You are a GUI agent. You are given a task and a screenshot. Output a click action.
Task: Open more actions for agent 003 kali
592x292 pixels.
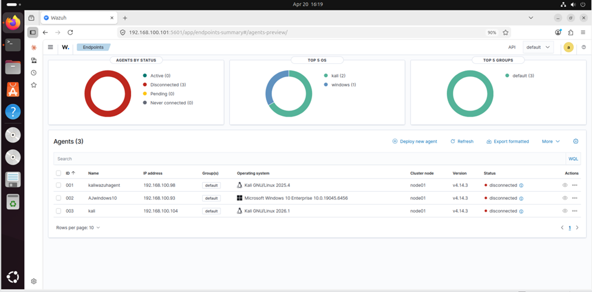574,211
